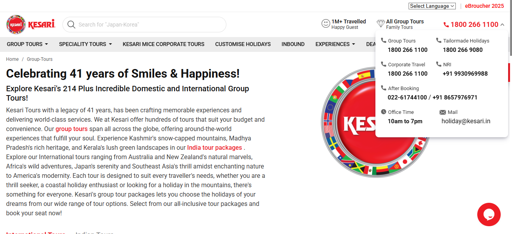Click the India tour packages link
Screen dimensions: 512x234
coord(214,147)
